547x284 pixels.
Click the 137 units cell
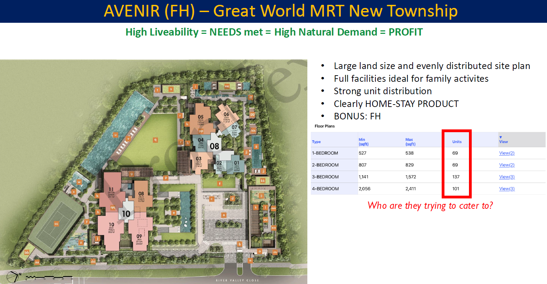pyautogui.click(x=456, y=177)
